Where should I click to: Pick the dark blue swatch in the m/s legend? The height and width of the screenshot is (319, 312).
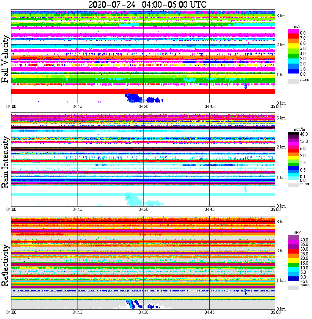point(293,71)
